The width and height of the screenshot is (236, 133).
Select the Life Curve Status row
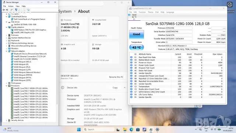pos(178,95)
